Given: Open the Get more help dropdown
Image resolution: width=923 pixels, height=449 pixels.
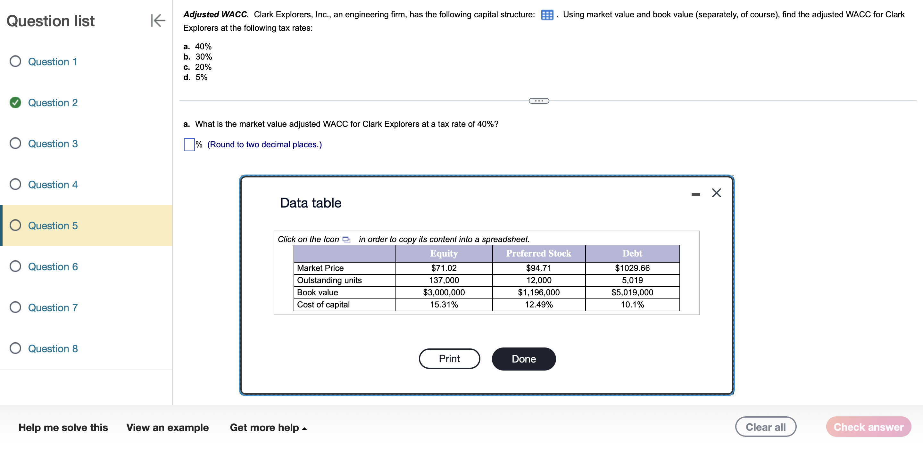Looking at the screenshot, I should [268, 428].
